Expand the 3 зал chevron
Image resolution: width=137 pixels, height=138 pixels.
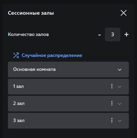[120, 121]
